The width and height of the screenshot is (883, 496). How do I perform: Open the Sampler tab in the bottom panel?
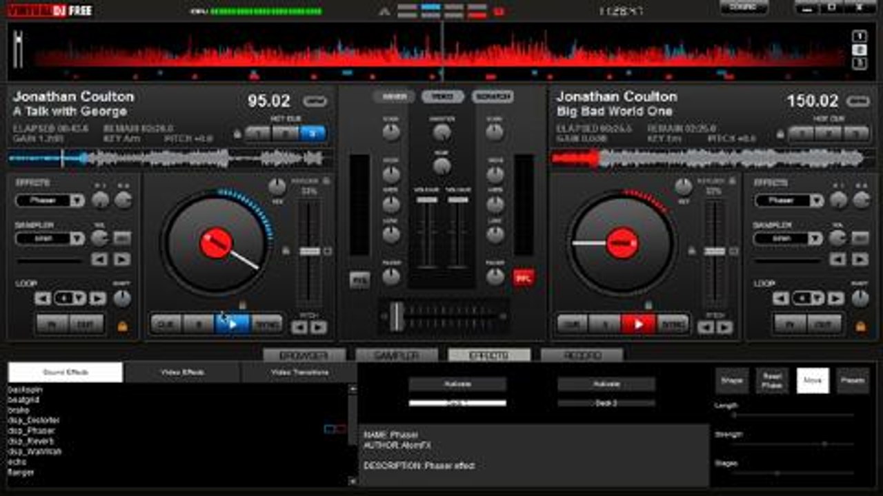(397, 355)
